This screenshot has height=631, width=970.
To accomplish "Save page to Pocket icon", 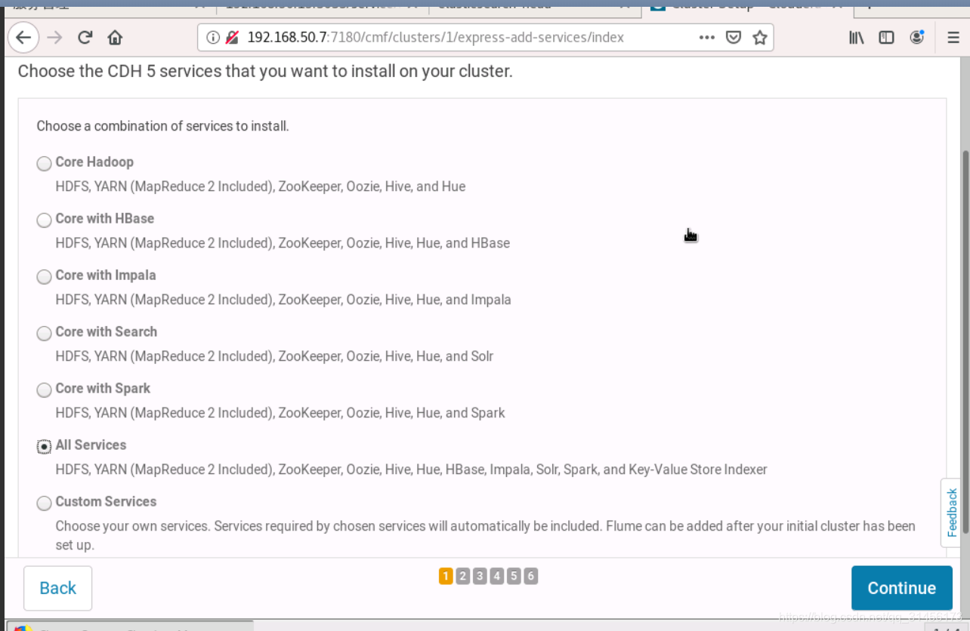I will click(x=734, y=37).
